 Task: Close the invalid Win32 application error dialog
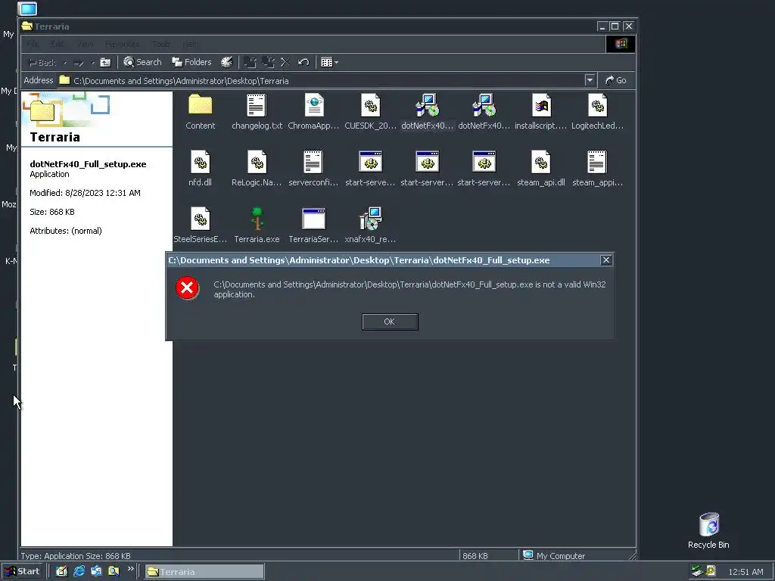(606, 260)
